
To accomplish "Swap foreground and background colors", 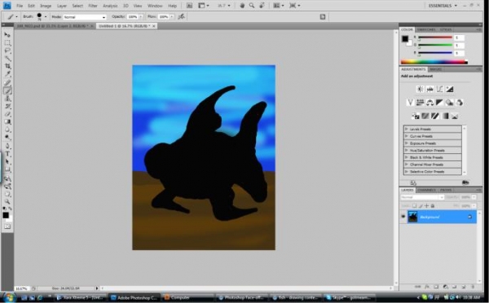I will (x=11, y=209).
